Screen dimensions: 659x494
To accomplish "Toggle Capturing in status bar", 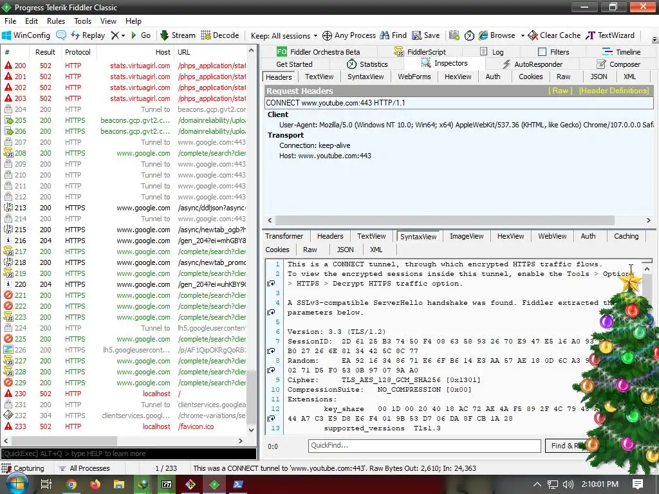I will point(23,468).
